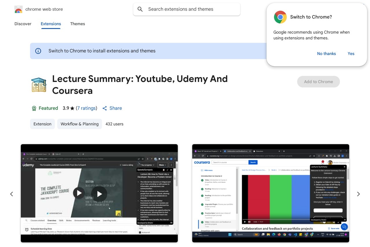370x247 pixels.
Task: Click the share icon next to Share
Action: click(105, 108)
